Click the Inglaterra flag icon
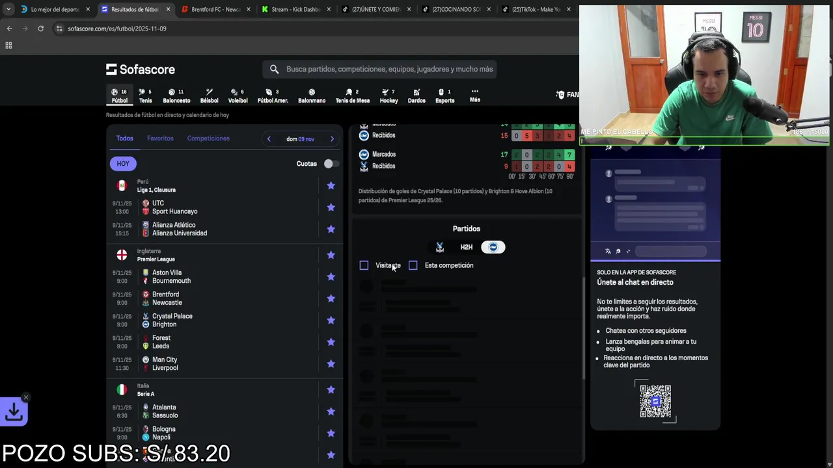The width and height of the screenshot is (833, 468). point(122,255)
